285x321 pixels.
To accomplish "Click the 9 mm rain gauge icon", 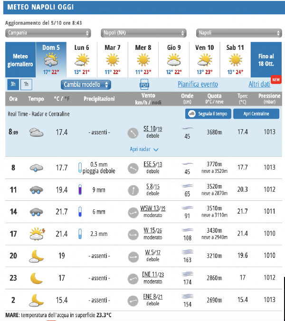I will point(80,190).
